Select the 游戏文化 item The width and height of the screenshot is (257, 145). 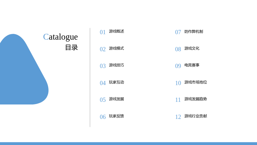(x=192, y=48)
